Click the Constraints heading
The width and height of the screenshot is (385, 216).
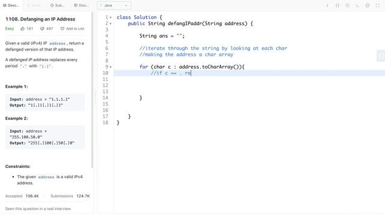tap(17, 166)
